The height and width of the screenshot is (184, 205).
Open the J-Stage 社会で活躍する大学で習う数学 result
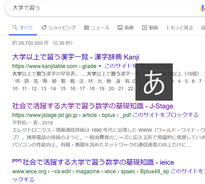point(93,106)
